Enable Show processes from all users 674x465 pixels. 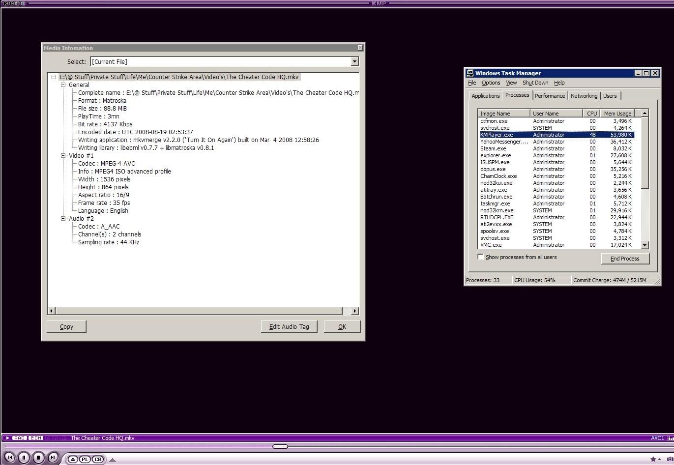click(480, 257)
